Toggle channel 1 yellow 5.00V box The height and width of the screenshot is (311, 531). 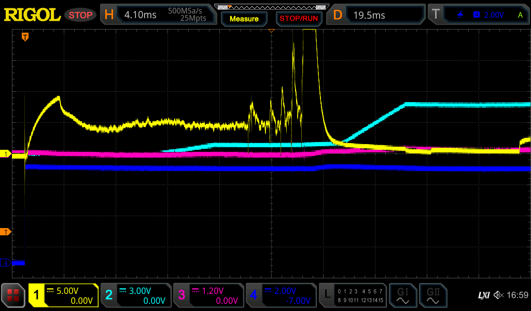[63, 295]
